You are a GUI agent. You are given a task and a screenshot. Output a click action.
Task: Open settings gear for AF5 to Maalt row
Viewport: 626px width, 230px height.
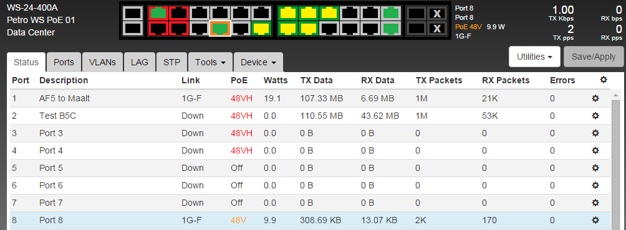595,98
